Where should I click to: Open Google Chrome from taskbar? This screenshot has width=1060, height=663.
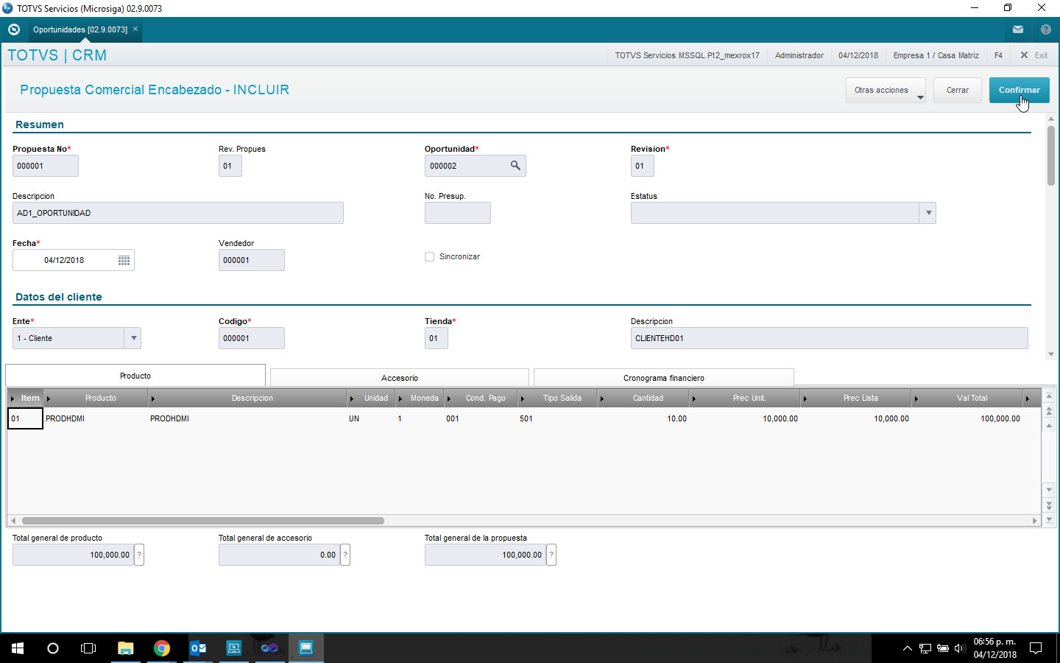[x=162, y=648]
